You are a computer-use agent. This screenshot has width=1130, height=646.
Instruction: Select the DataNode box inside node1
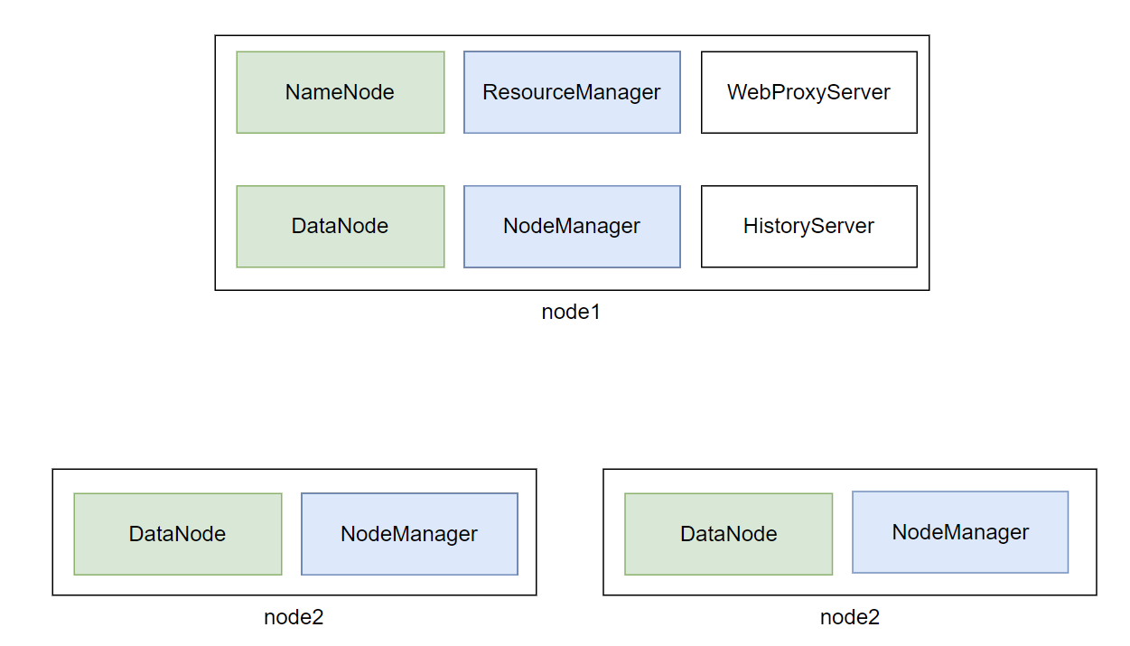pos(340,226)
